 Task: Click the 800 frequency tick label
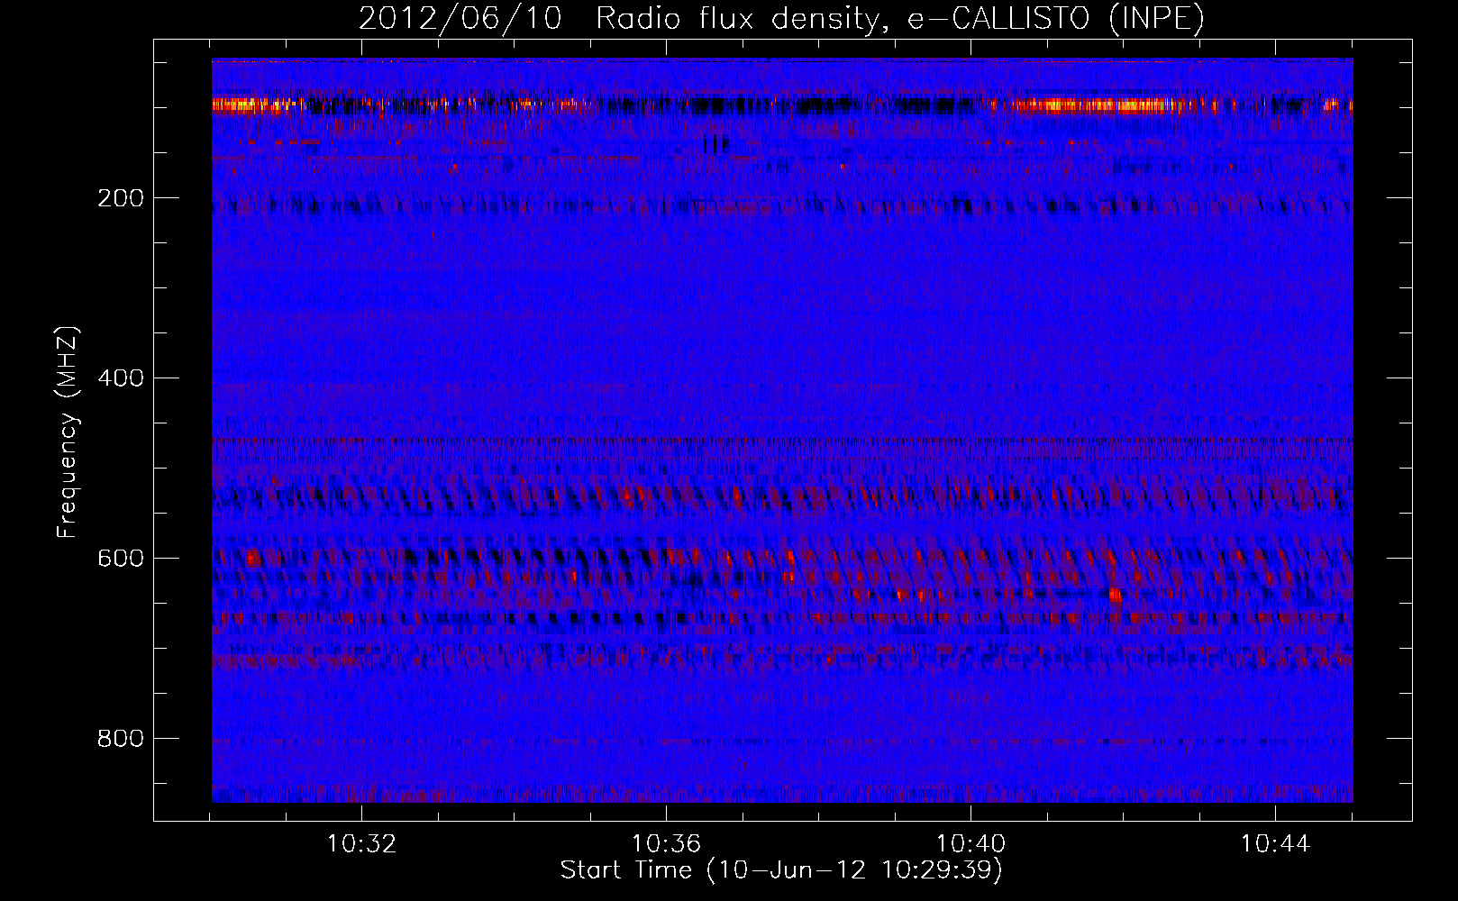(x=121, y=739)
